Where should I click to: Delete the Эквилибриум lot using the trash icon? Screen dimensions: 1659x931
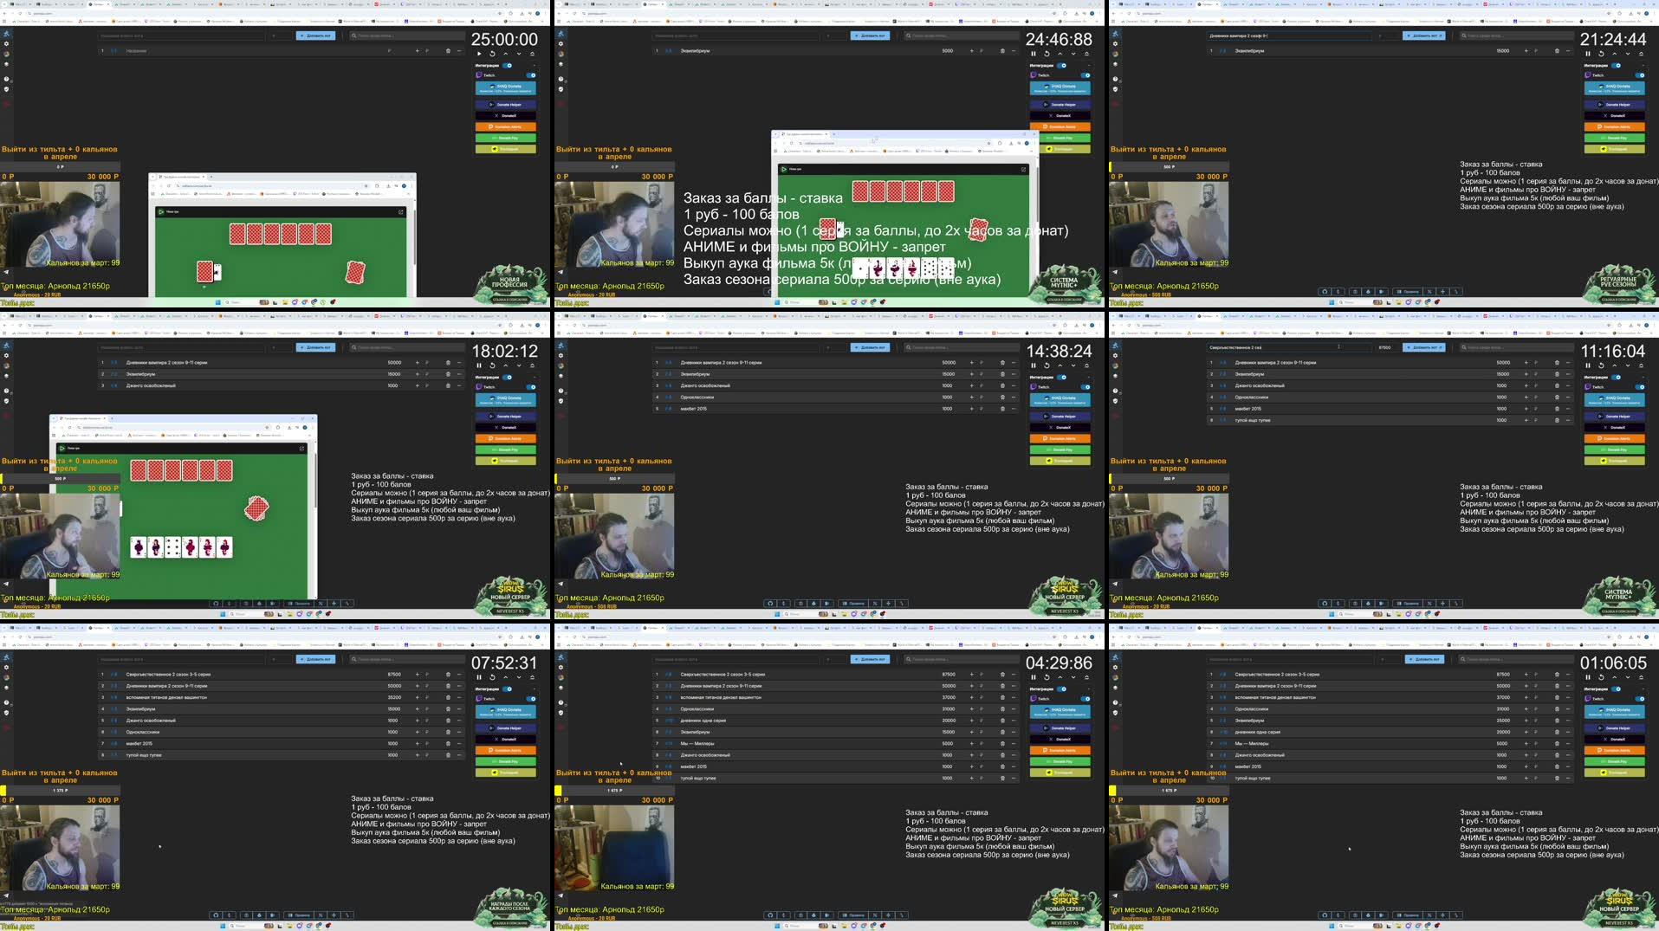coord(1002,374)
